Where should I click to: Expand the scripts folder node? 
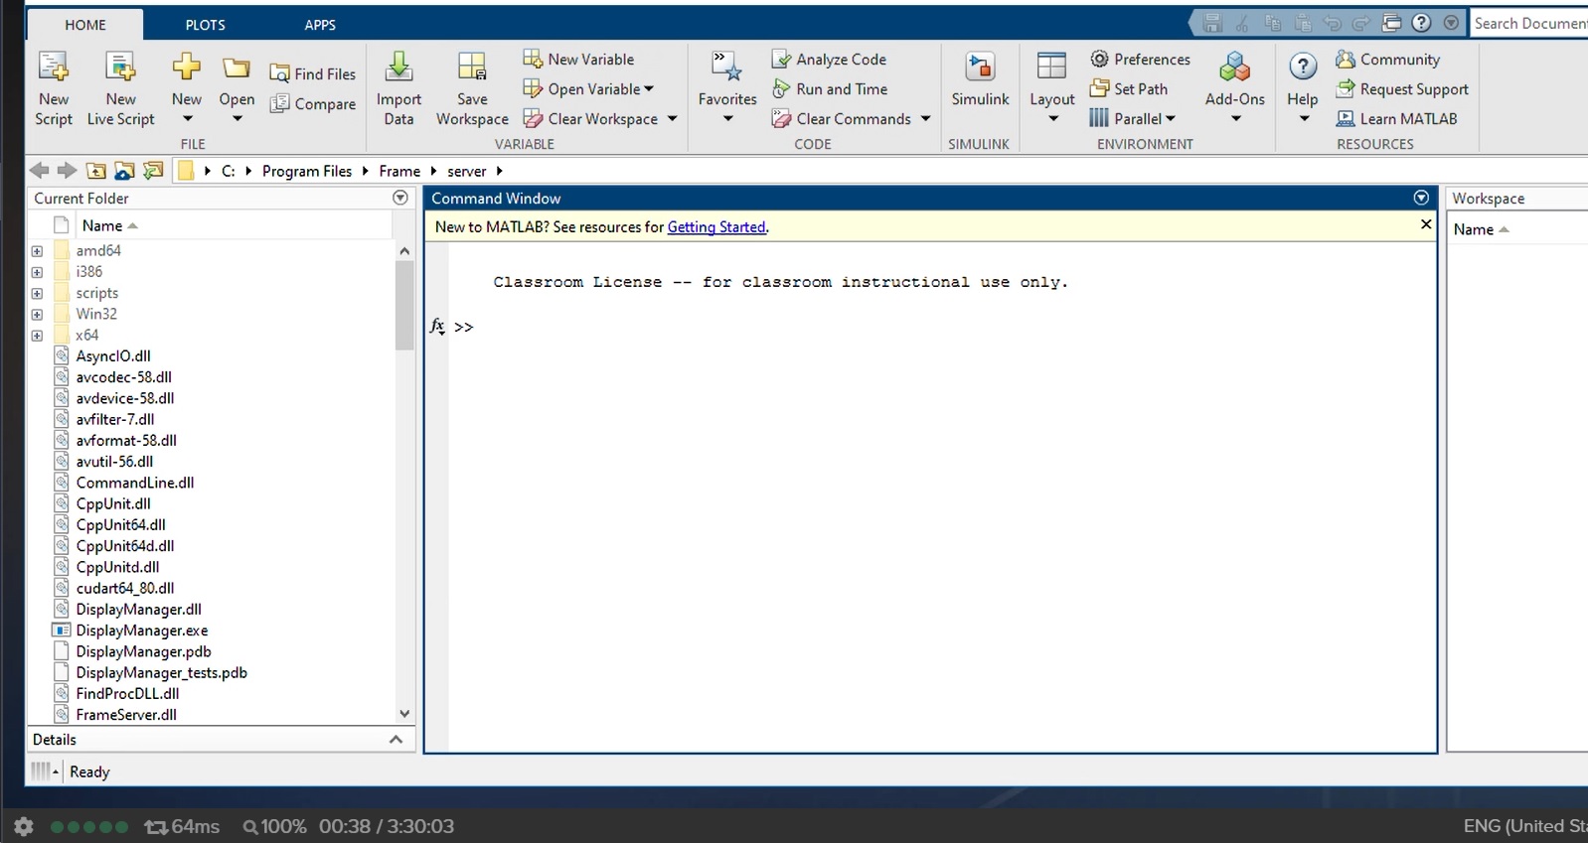point(37,294)
